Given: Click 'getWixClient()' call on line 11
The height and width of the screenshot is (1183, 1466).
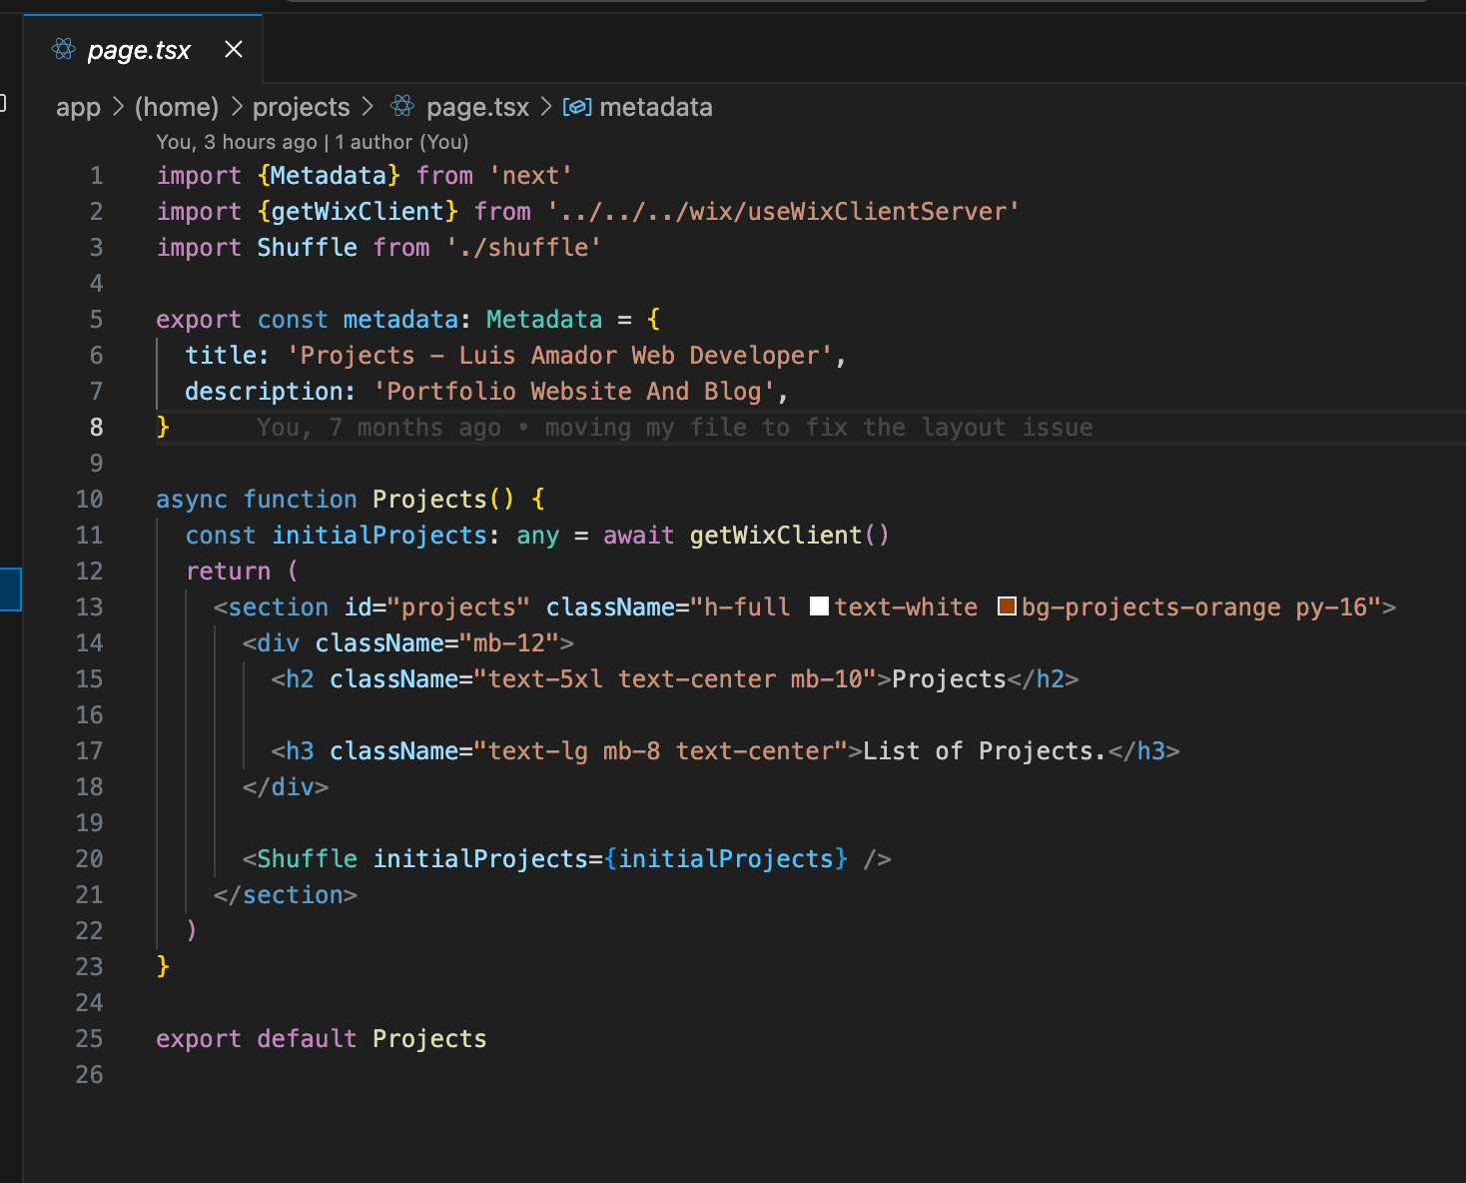Looking at the screenshot, I should 789,536.
